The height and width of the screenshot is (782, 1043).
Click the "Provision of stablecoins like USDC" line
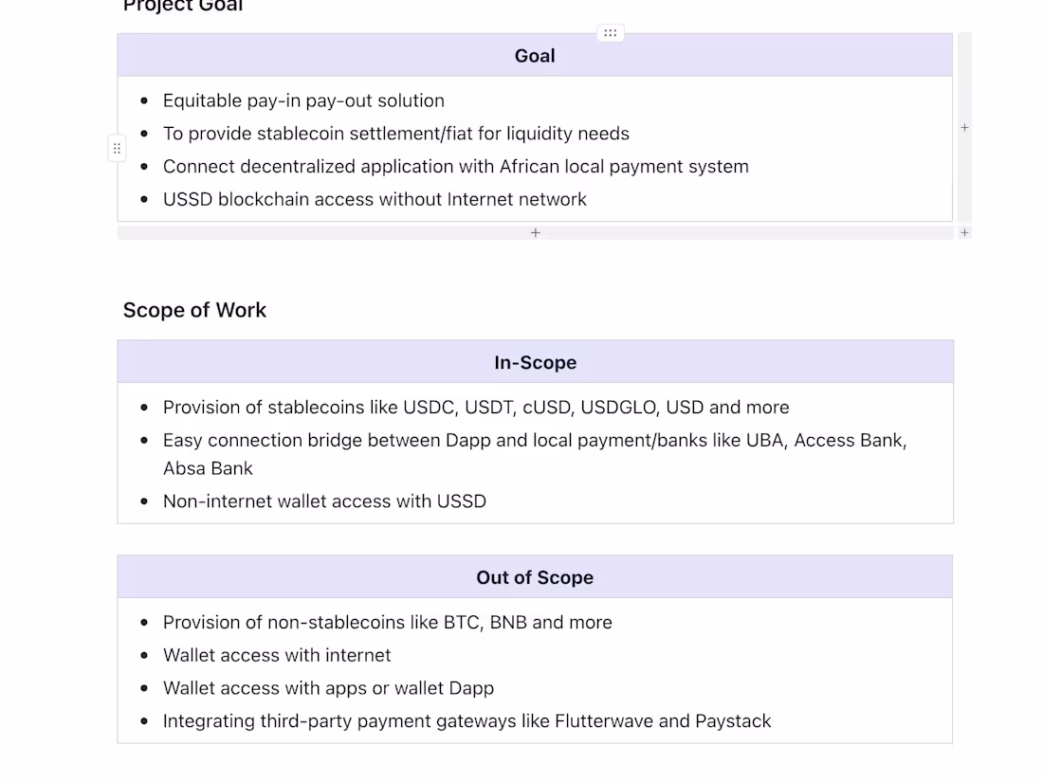pos(475,408)
